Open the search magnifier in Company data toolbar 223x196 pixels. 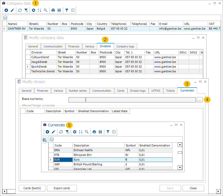pos(46,10)
